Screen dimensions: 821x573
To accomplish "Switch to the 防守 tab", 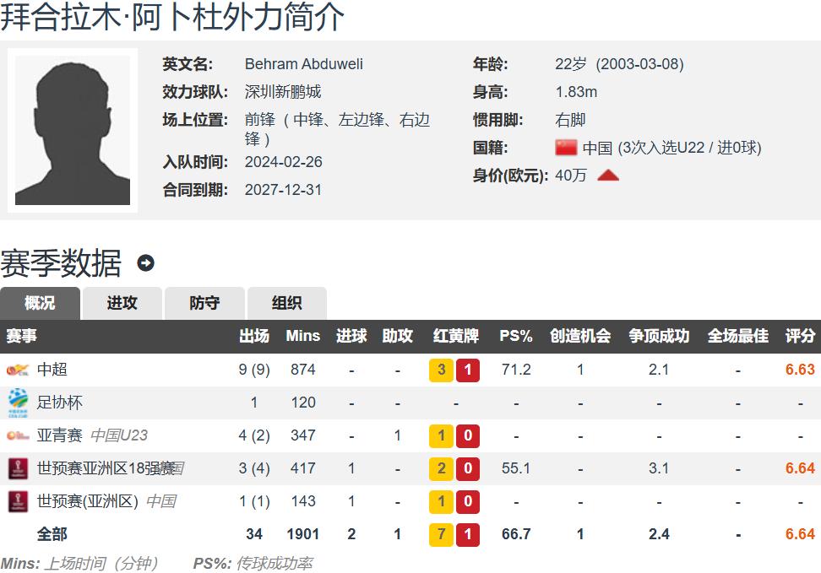I will point(204,303).
